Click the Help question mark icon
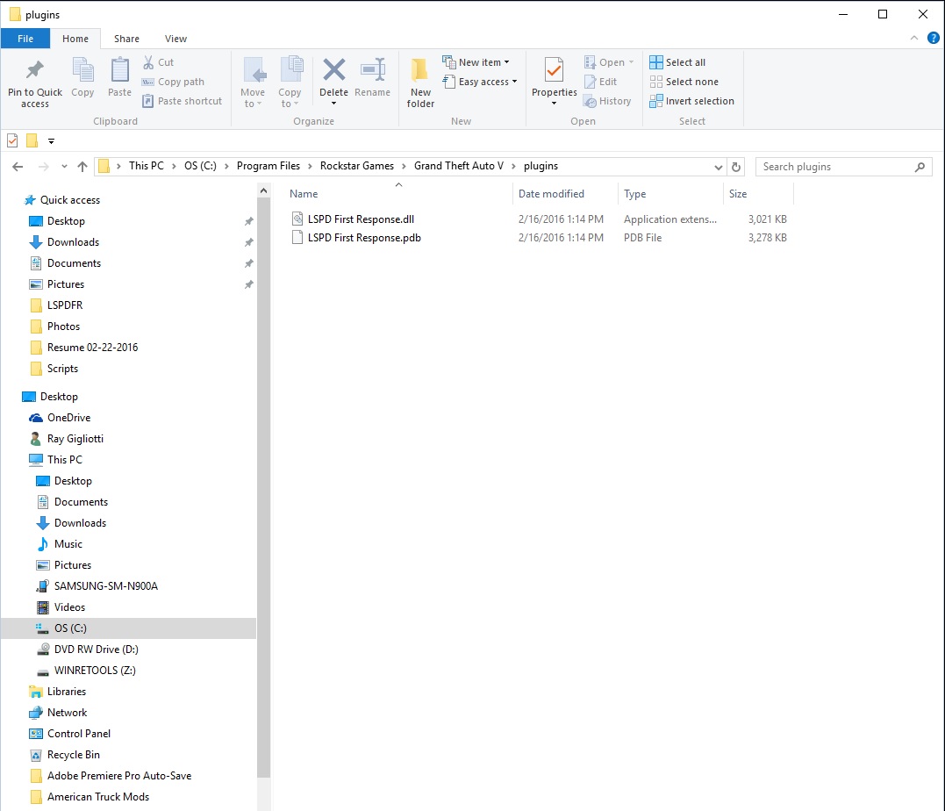Image resolution: width=945 pixels, height=811 pixels. [933, 39]
